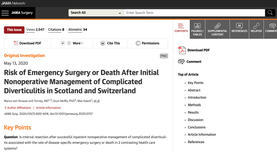
Task: Click the Comment text link in sidebar
Action: click(194, 62)
